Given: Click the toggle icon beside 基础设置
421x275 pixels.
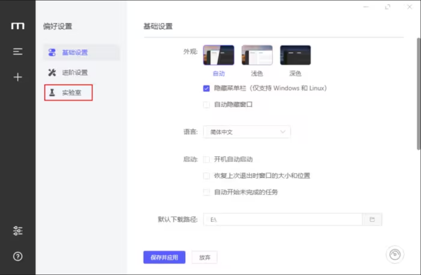Looking at the screenshot, I should pos(52,52).
